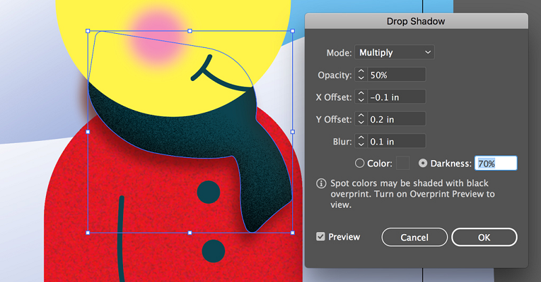This screenshot has height=282, width=541.
Task: Click the upper dark button on red coat
Action: click(208, 193)
